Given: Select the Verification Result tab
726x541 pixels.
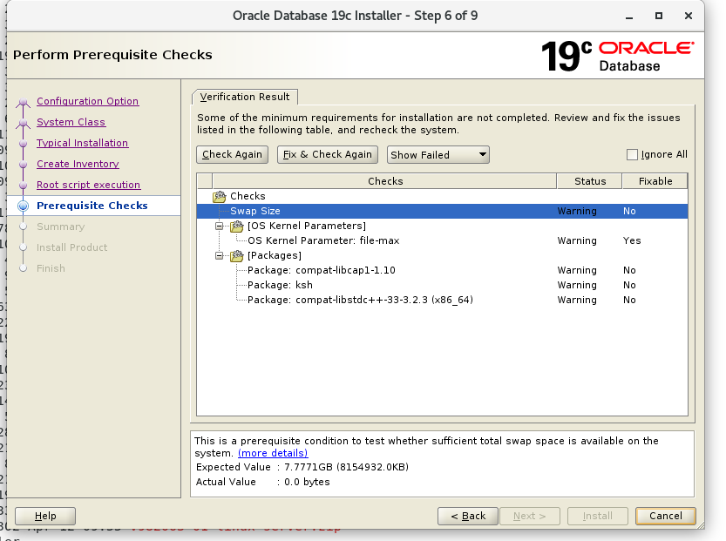Looking at the screenshot, I should [x=244, y=97].
